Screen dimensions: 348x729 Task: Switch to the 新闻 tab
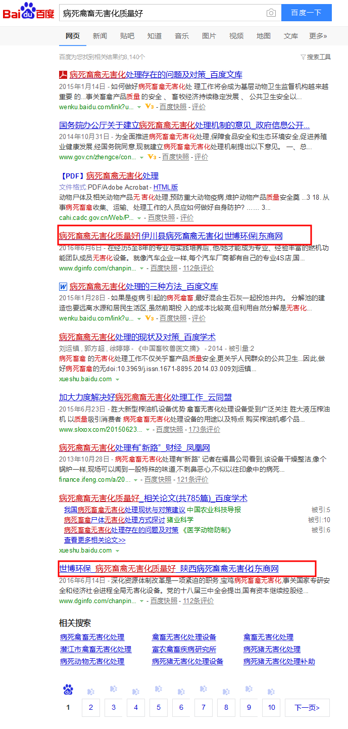click(100, 36)
